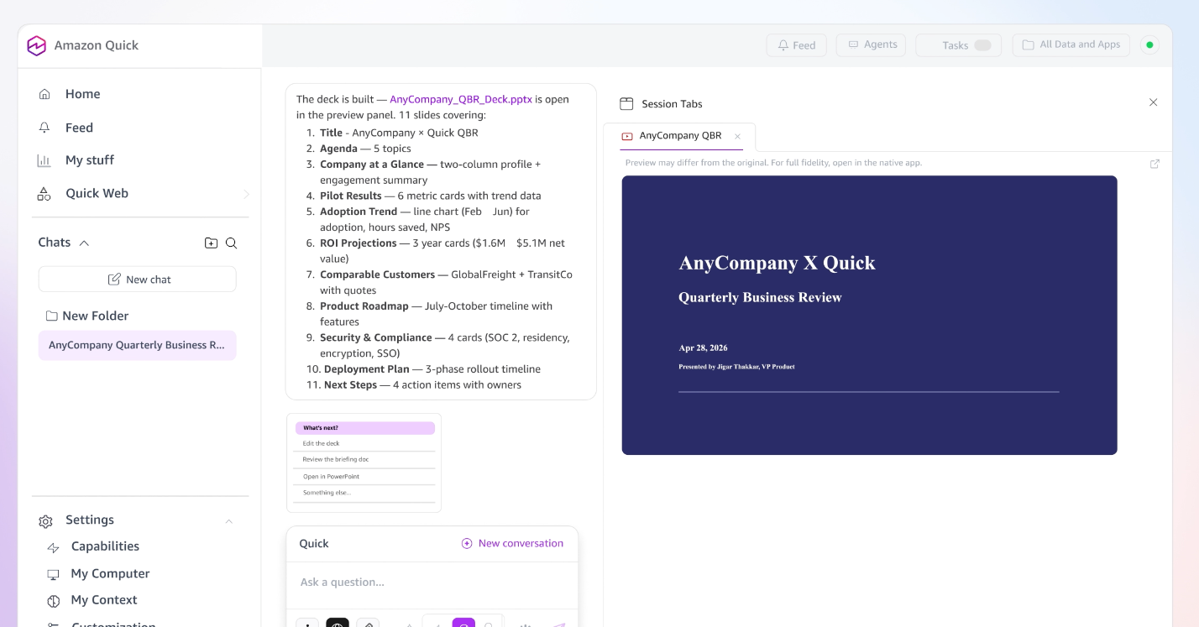The image size is (1199, 627).
Task: Click the Company at a Glance item
Action: (431, 172)
